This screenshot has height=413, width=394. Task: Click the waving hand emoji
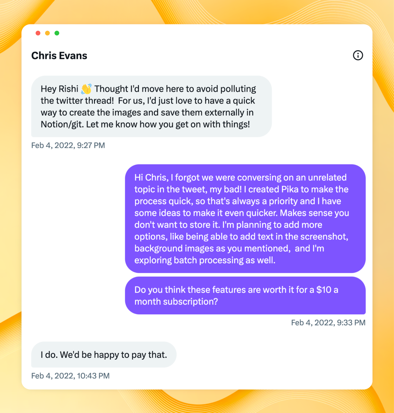tap(86, 89)
